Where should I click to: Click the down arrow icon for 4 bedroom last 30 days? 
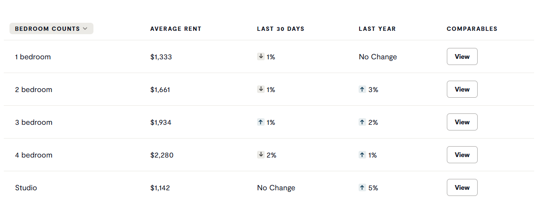coord(260,155)
